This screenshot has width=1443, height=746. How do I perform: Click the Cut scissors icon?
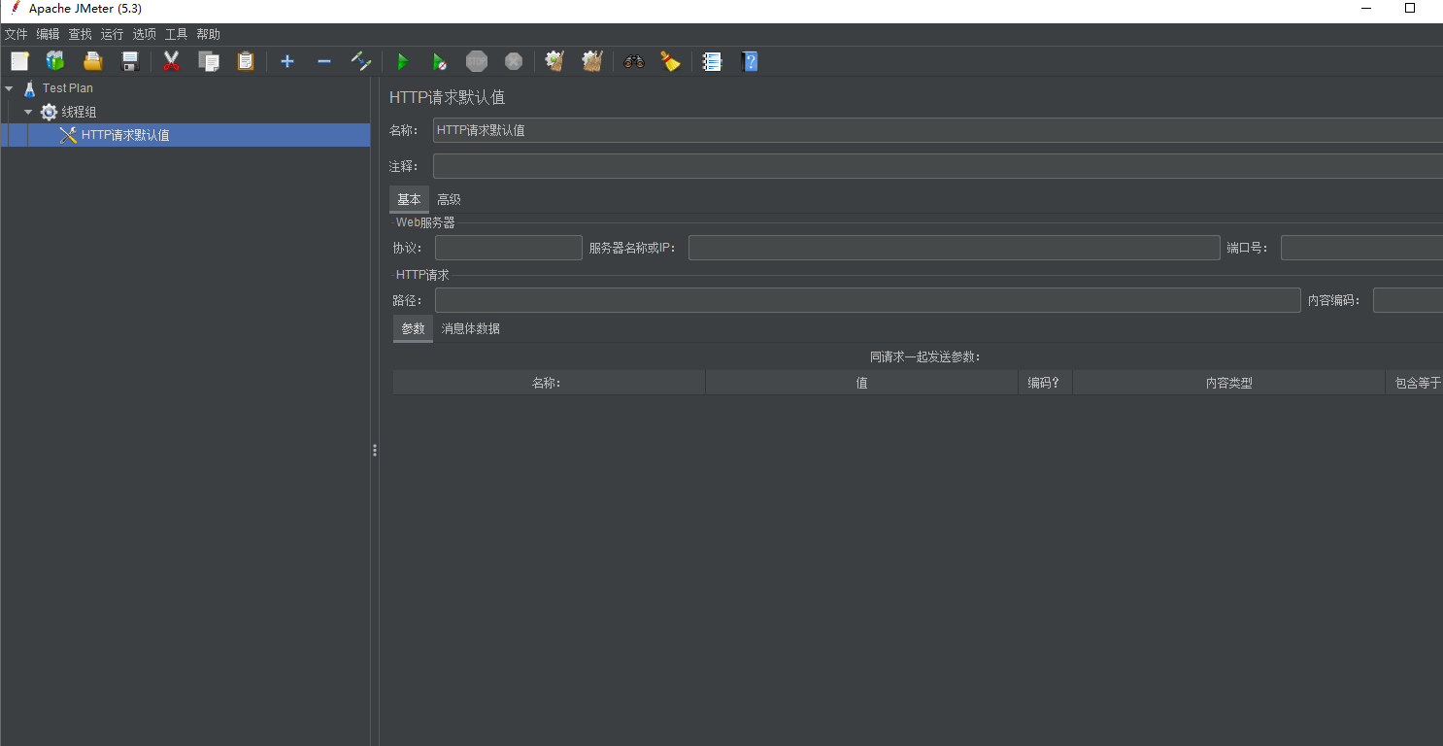click(x=172, y=61)
